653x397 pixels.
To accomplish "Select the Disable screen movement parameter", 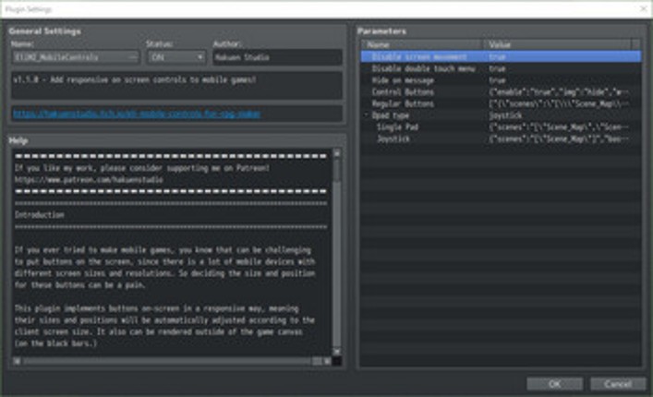I will pos(501,56).
